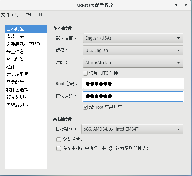This screenshot has height=176, width=192.
Task: Open the 文件 (F) menu
Action: pos(10,15)
